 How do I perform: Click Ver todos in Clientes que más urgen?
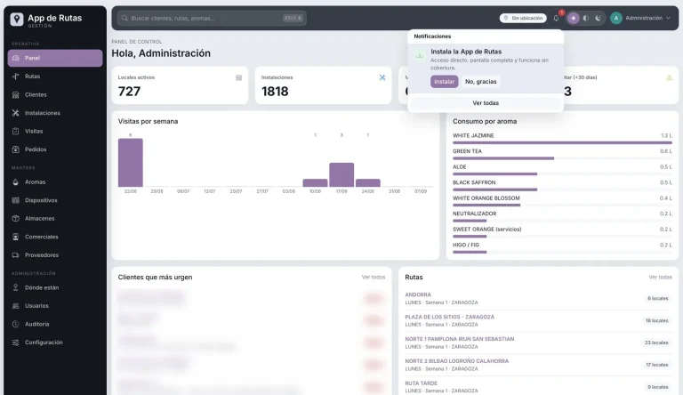pyautogui.click(x=374, y=278)
